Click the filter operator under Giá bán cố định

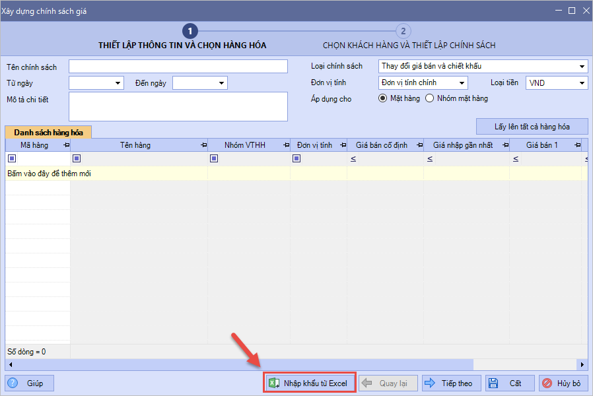[353, 159]
